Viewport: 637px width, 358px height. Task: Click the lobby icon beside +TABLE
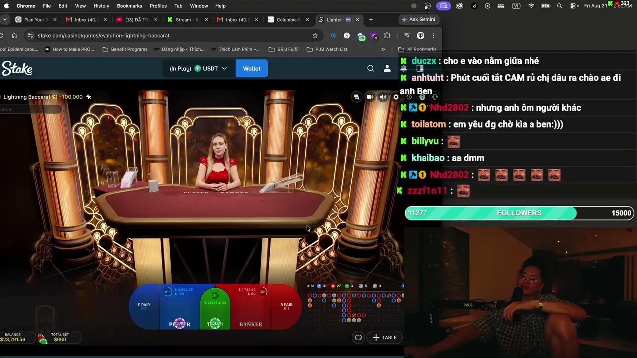(x=358, y=337)
